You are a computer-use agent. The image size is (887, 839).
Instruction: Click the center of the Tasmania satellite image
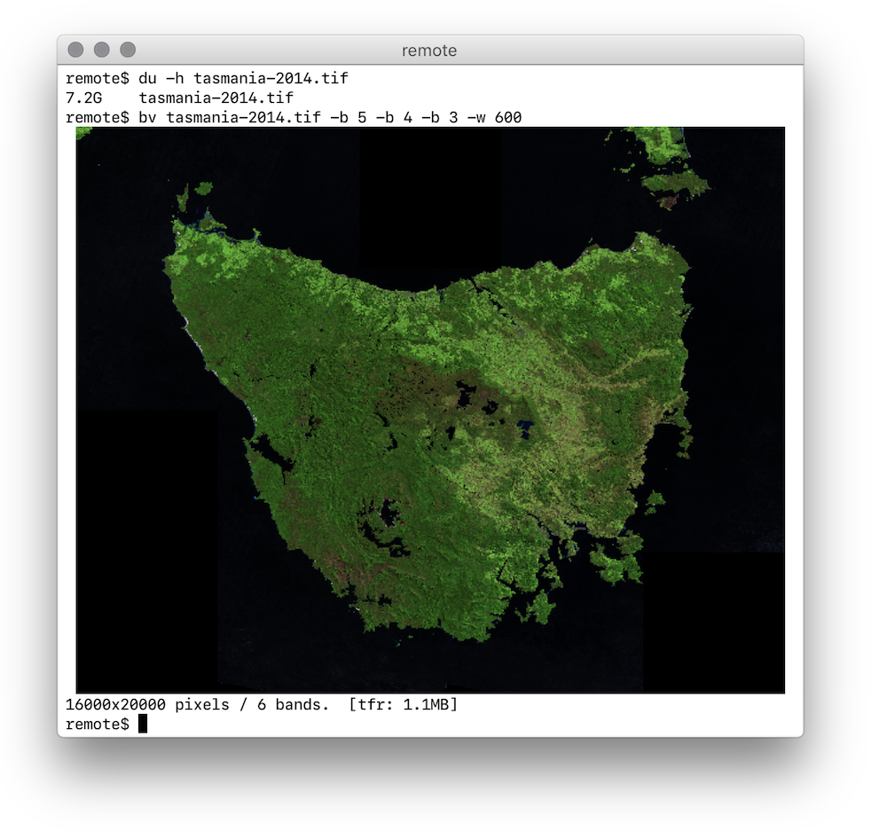tap(430, 410)
